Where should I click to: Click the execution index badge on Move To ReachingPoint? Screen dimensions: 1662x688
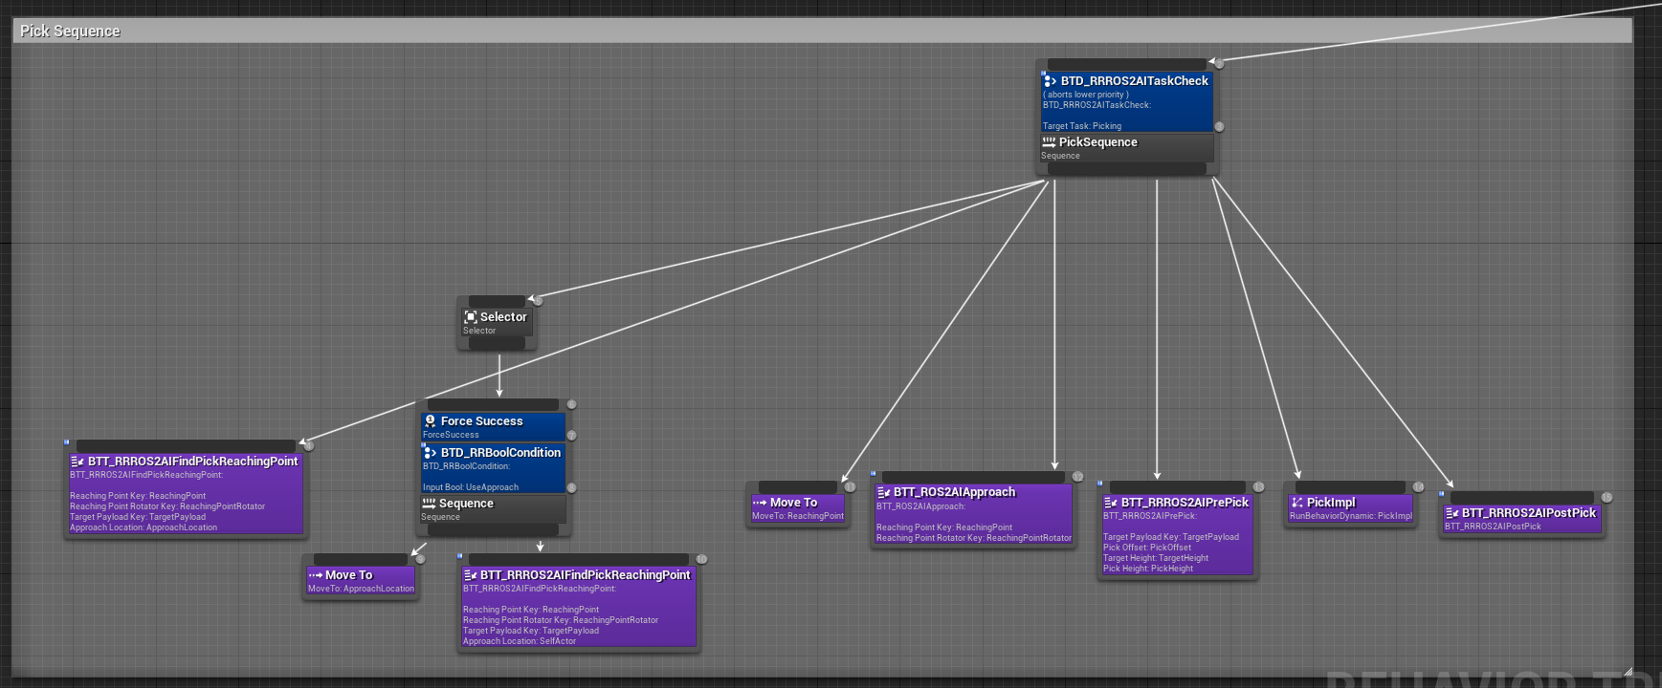pyautogui.click(x=850, y=487)
